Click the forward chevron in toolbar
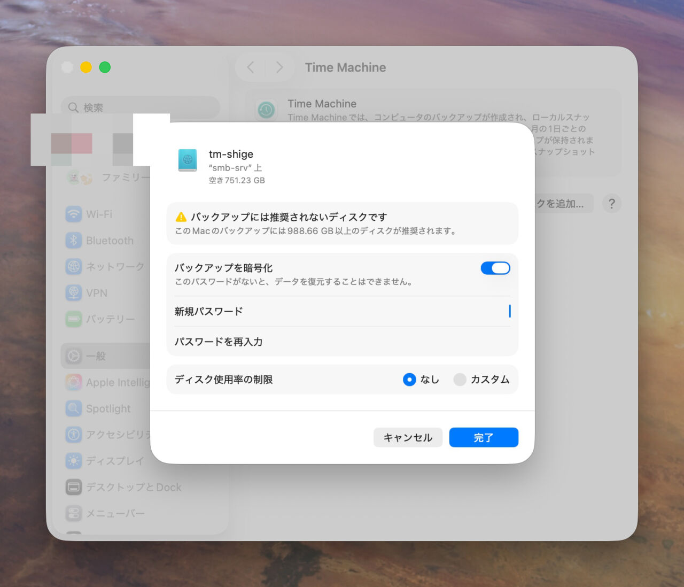This screenshot has height=587, width=684. point(279,67)
